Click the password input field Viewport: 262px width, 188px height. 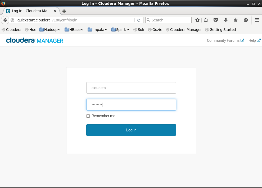(131, 105)
